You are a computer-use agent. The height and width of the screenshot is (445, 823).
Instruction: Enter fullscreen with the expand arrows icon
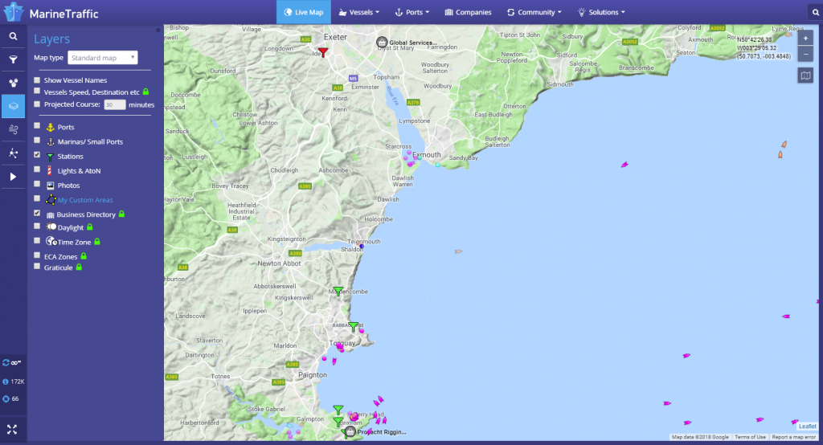[13, 429]
